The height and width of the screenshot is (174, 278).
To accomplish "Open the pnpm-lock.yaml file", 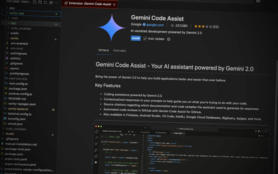I will [x=16, y=159].
